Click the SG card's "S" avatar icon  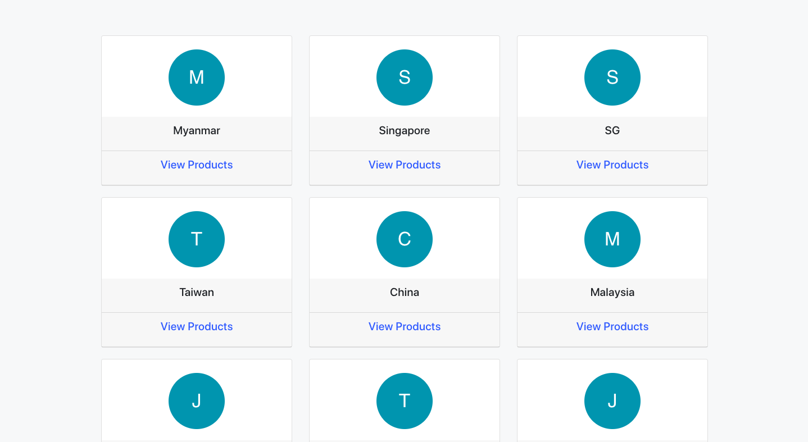(612, 78)
